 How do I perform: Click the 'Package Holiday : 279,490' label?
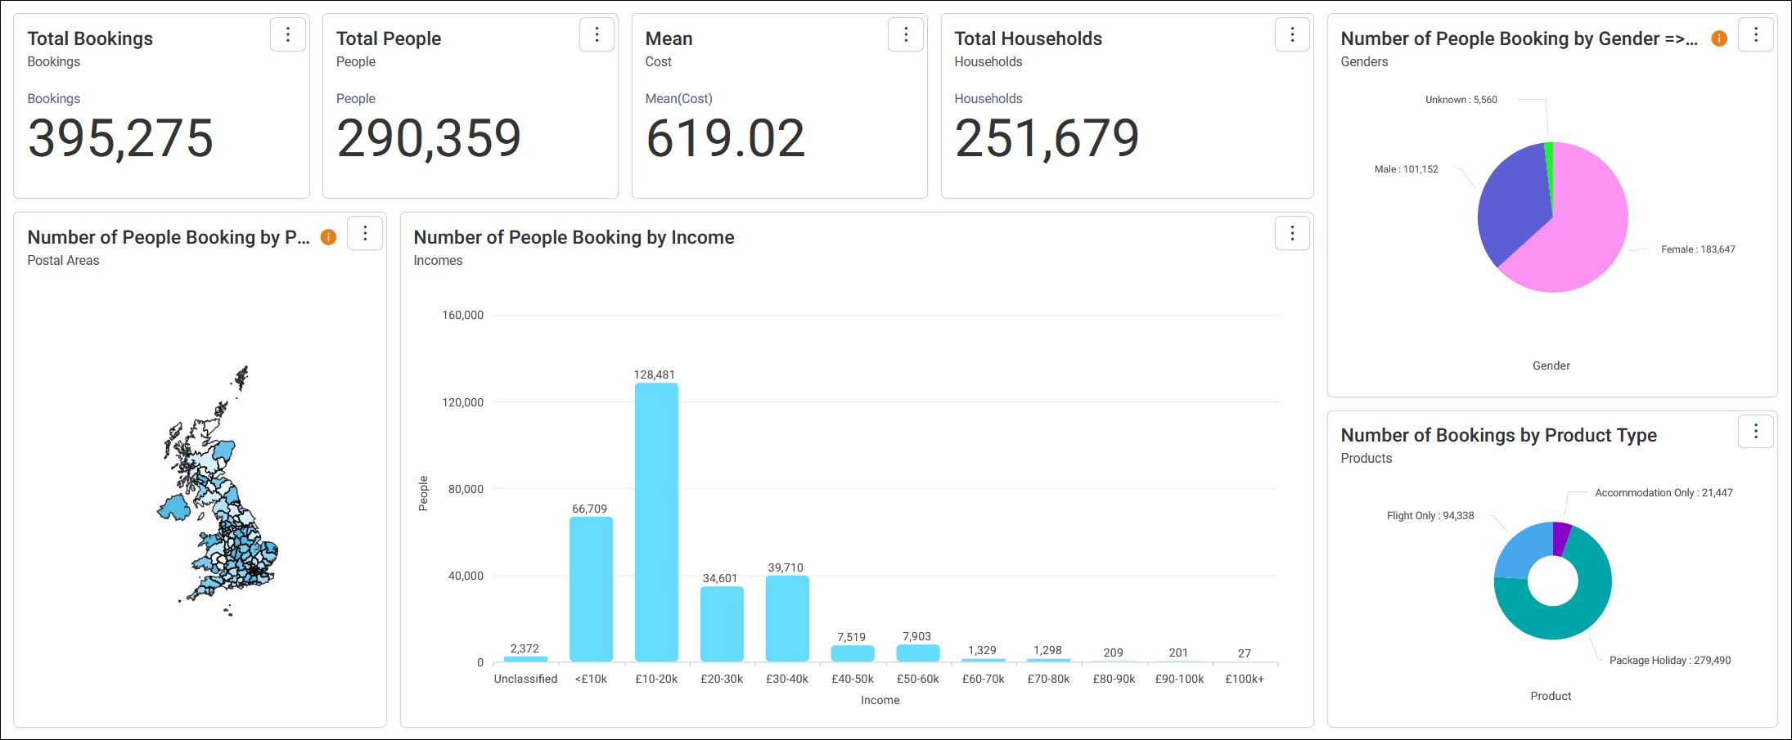1670,660
